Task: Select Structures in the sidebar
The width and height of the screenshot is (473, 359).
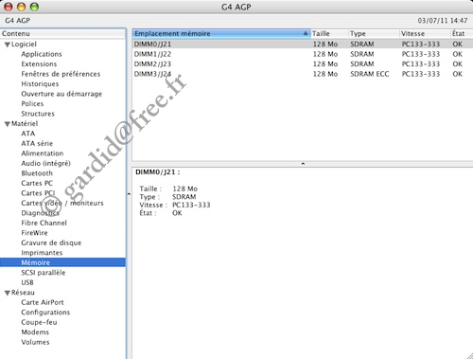Action: pos(38,114)
